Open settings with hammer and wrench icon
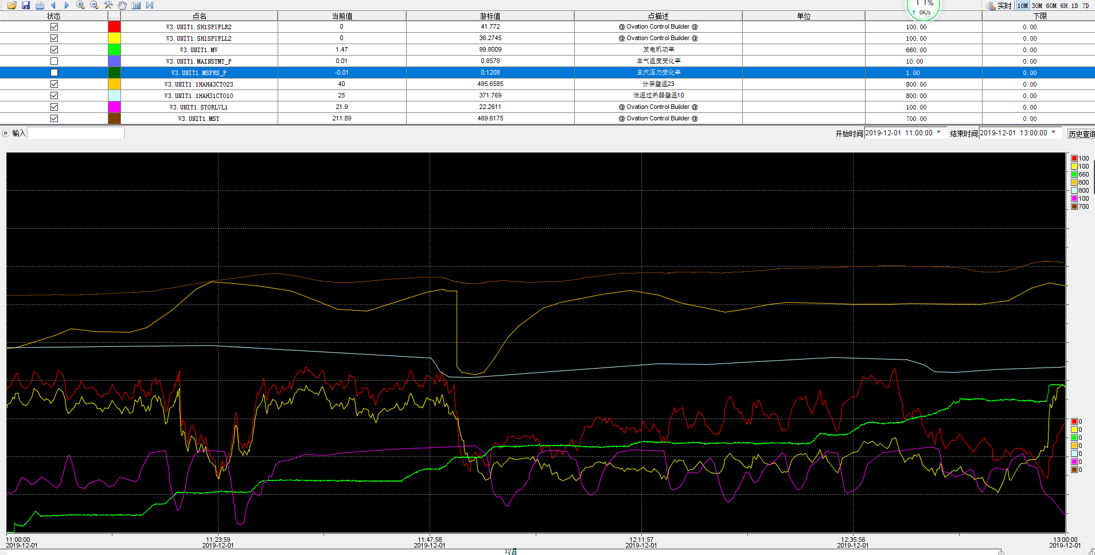This screenshot has height=555, width=1095. (108, 5)
